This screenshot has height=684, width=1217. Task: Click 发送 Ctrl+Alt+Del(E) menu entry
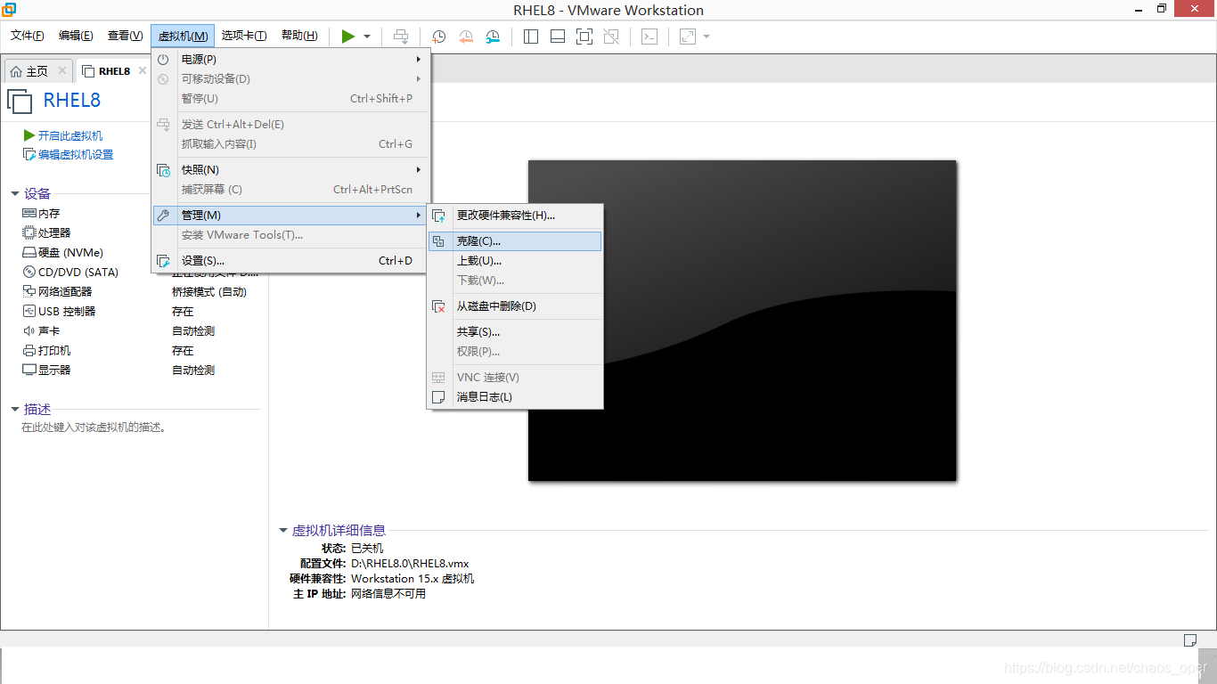(x=290, y=125)
